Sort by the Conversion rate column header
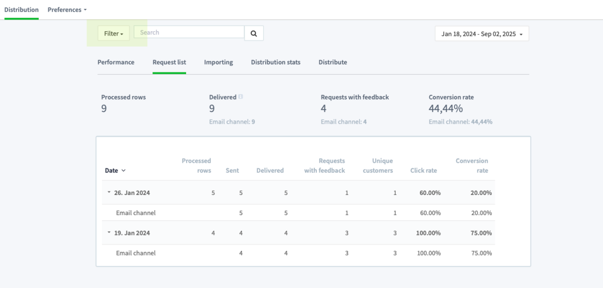Image resolution: width=603 pixels, height=288 pixels. coord(472,165)
